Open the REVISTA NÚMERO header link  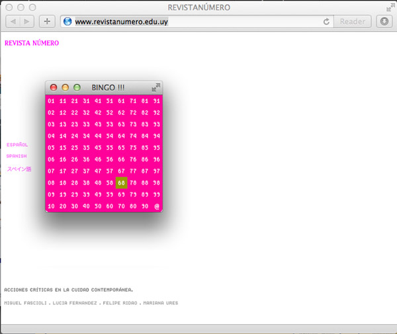pos(32,44)
